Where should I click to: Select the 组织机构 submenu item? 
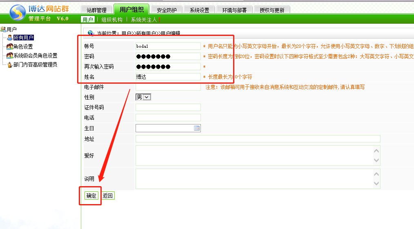tap(111, 20)
